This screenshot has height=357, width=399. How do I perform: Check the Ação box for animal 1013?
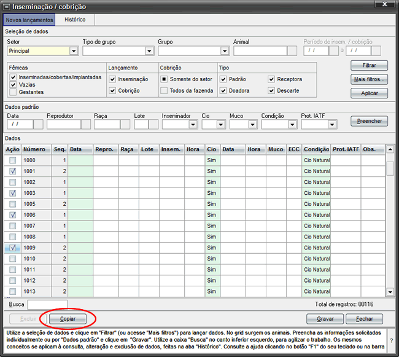pyautogui.click(x=12, y=291)
